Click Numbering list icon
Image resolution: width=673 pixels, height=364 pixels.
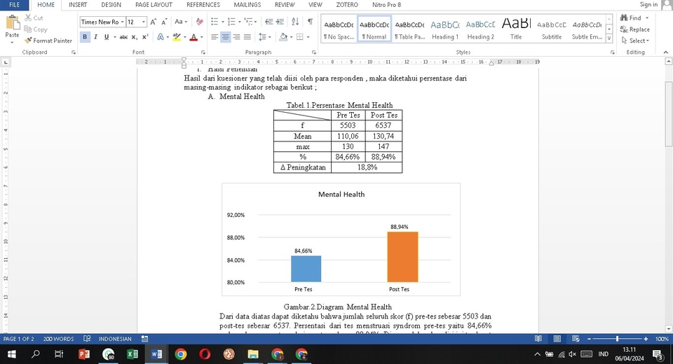point(231,22)
